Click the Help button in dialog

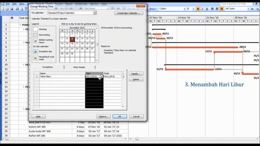pos(38,116)
